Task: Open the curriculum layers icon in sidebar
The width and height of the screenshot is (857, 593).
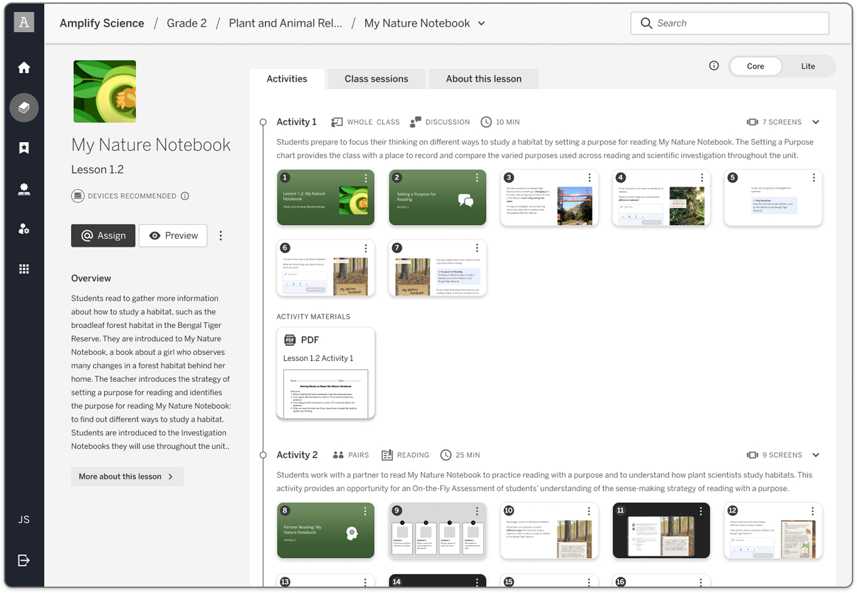Action: tap(24, 108)
